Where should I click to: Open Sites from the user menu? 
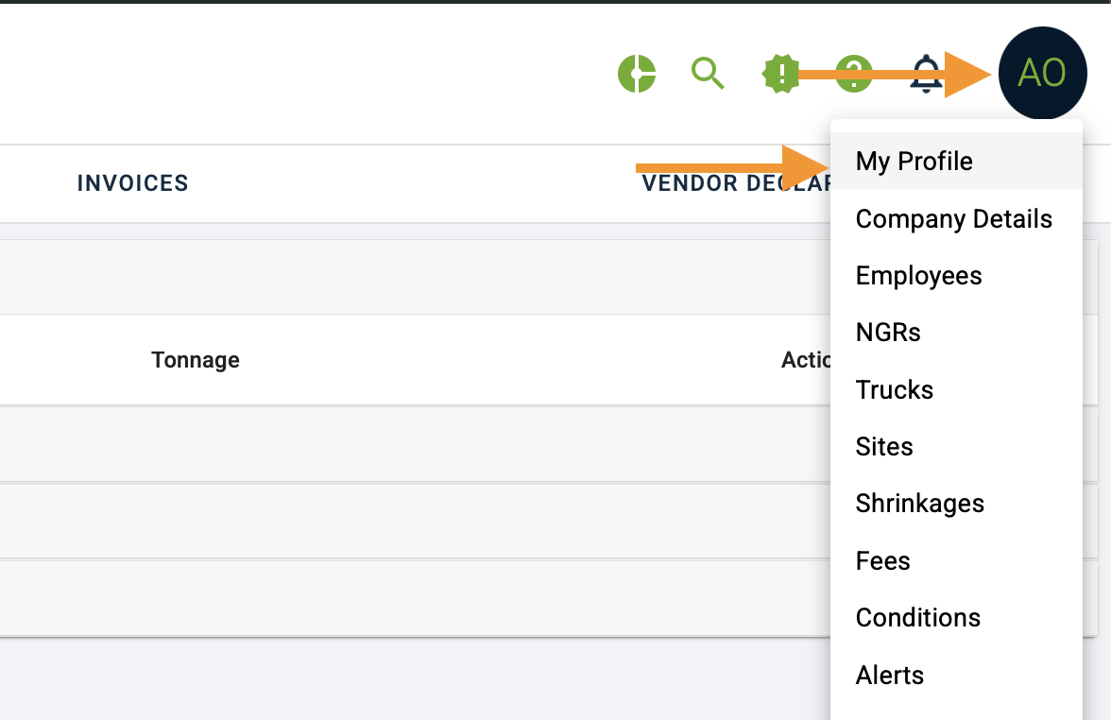(x=884, y=447)
